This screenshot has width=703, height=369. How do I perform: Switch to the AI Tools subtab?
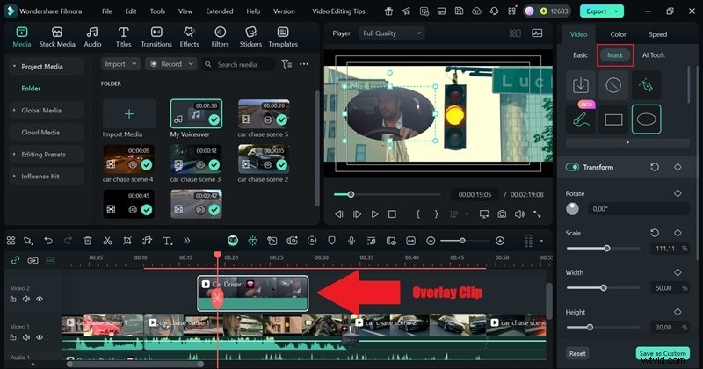tap(653, 55)
